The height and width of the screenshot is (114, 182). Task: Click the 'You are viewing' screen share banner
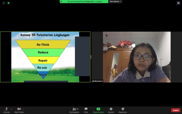tap(84, 1)
